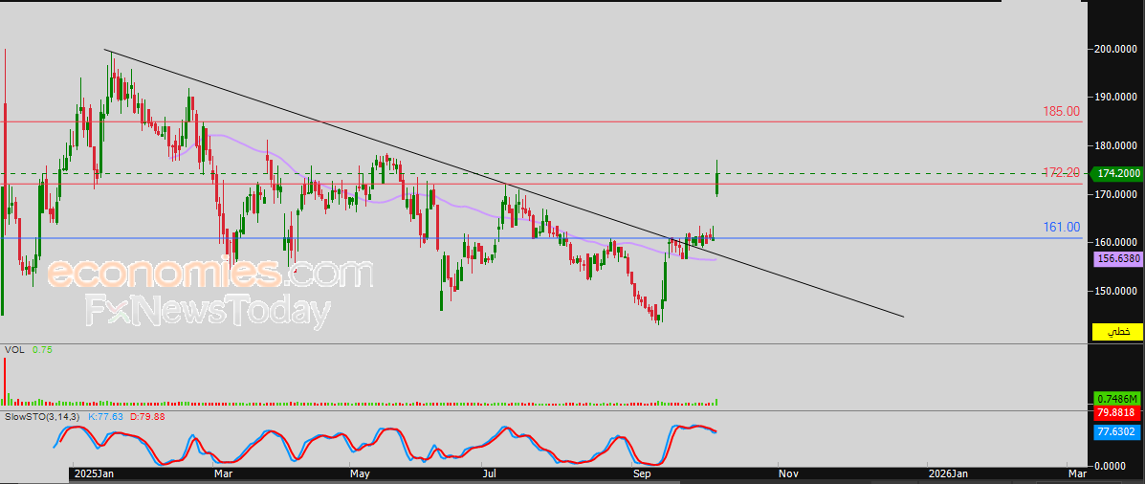The image size is (1145, 484).
Task: Click the Sep marker on the time axis
Action: point(643,473)
